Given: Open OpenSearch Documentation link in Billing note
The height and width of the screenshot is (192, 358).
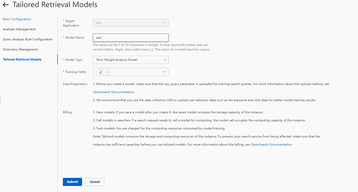Looking at the screenshot, I should point(271,145).
